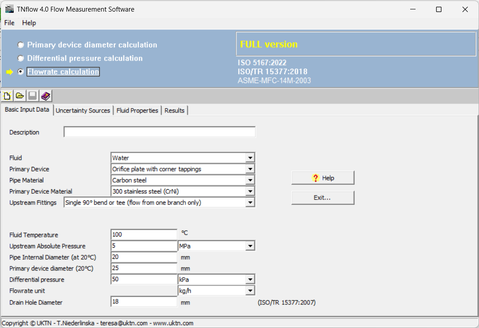Click the Save diskette toolbar icon
The height and width of the screenshot is (328, 479).
tap(33, 96)
